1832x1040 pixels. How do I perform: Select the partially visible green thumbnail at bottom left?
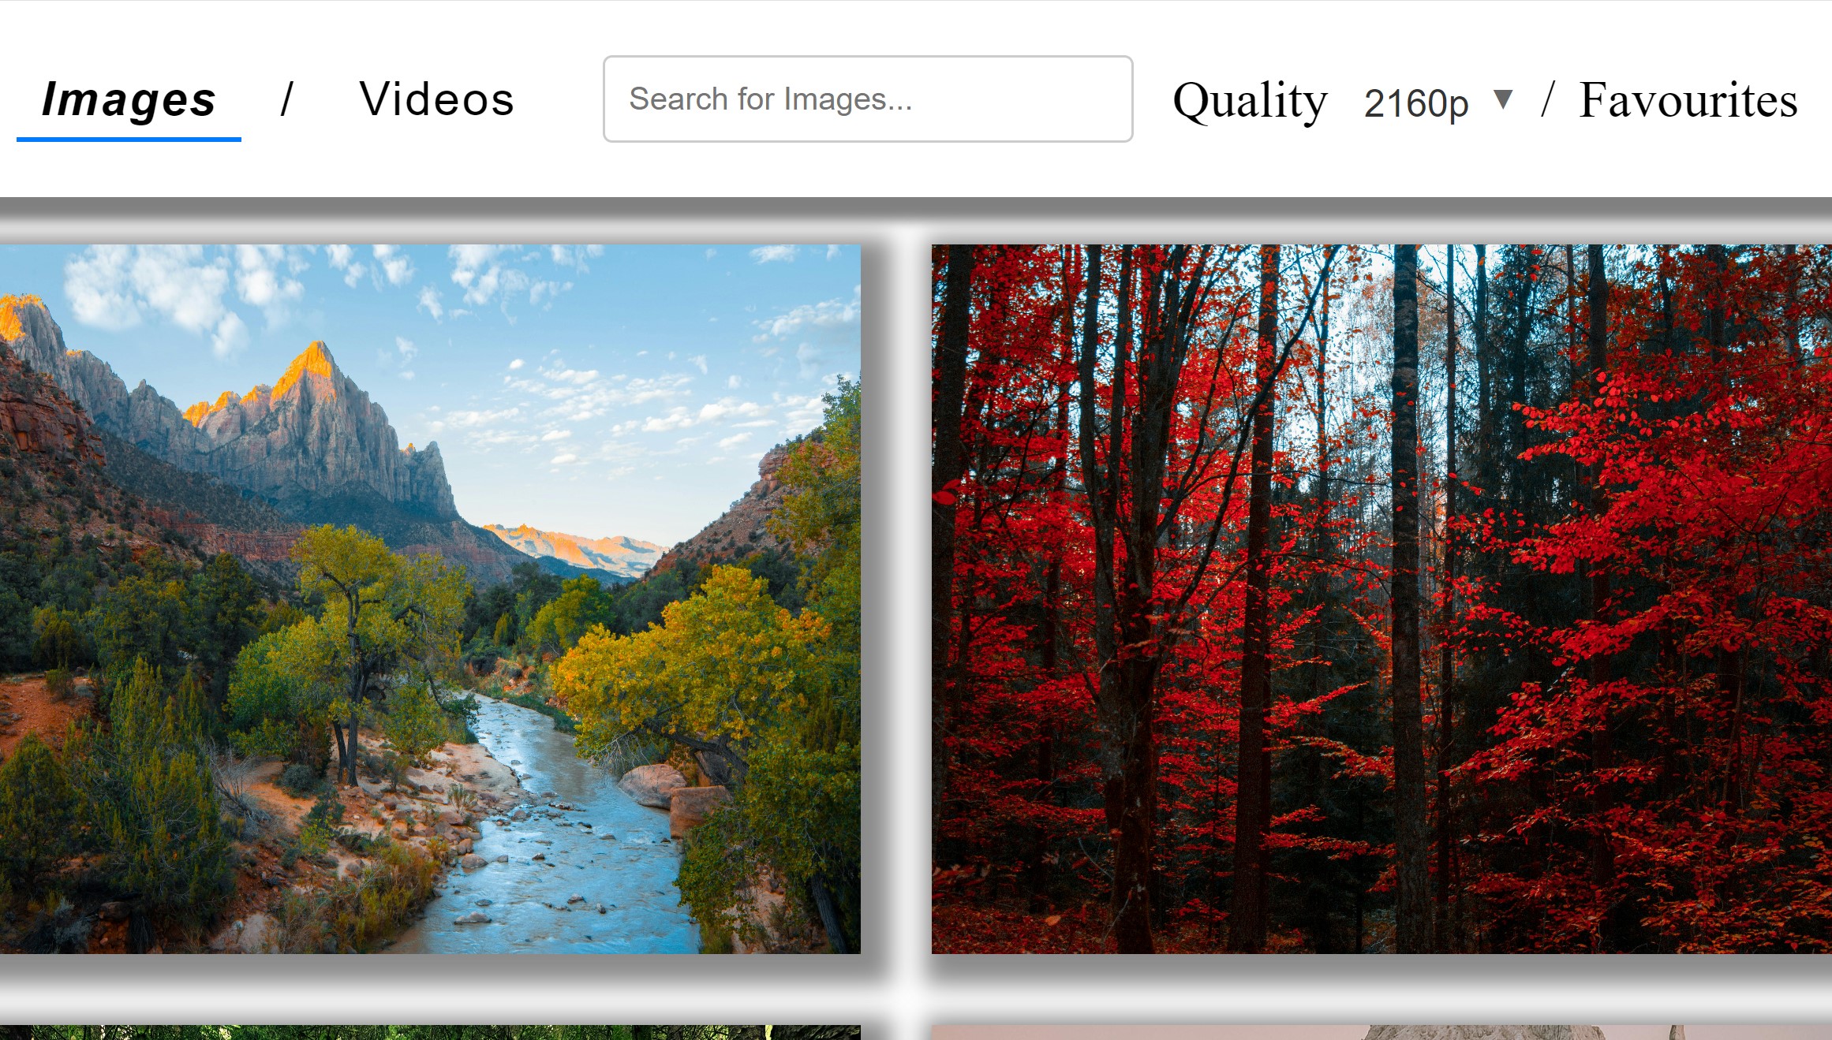click(x=430, y=1032)
